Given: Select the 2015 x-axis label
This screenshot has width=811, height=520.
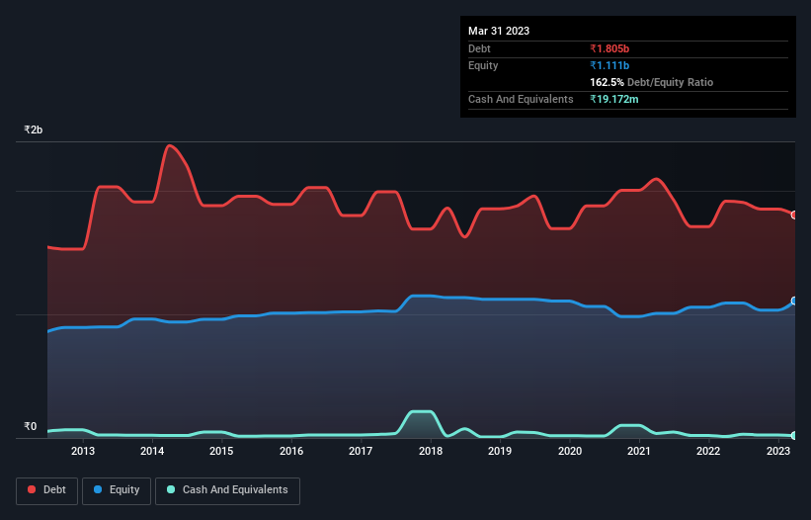Looking at the screenshot, I should (x=221, y=451).
